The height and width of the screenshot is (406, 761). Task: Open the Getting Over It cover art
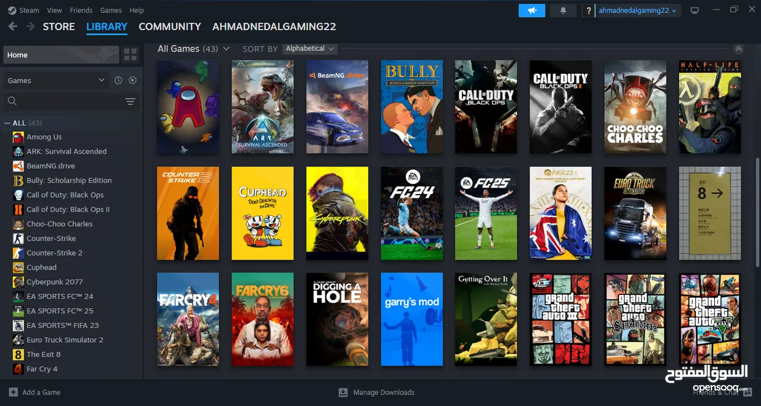pyautogui.click(x=486, y=319)
